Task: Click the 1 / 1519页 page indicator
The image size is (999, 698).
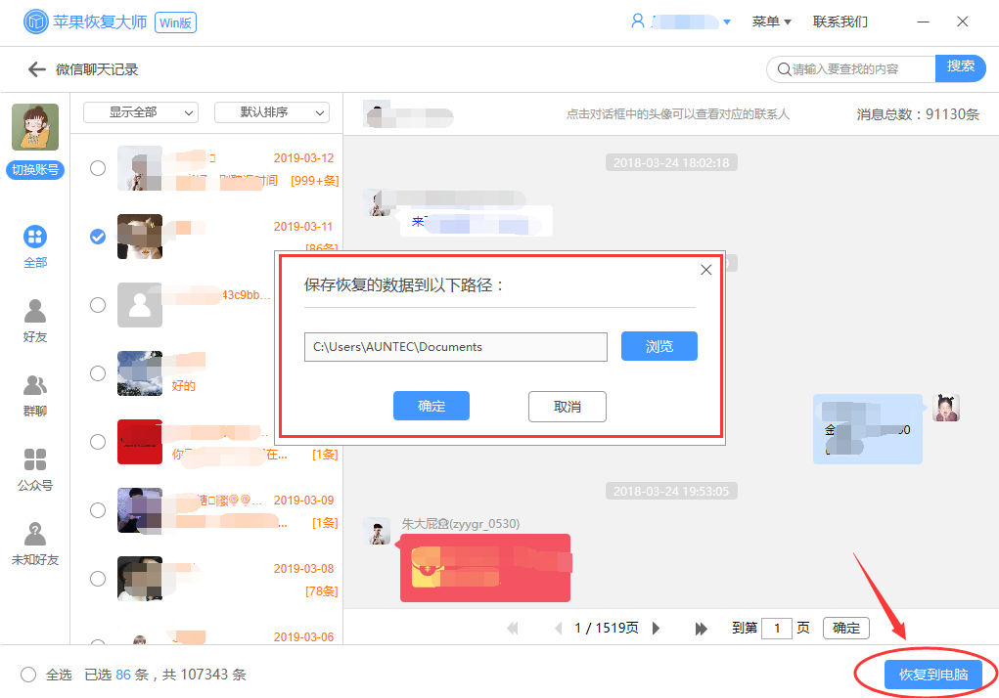Action: pyautogui.click(x=607, y=628)
